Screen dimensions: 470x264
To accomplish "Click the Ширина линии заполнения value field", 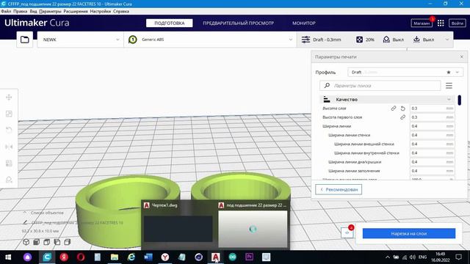I will pyautogui.click(x=433, y=171).
